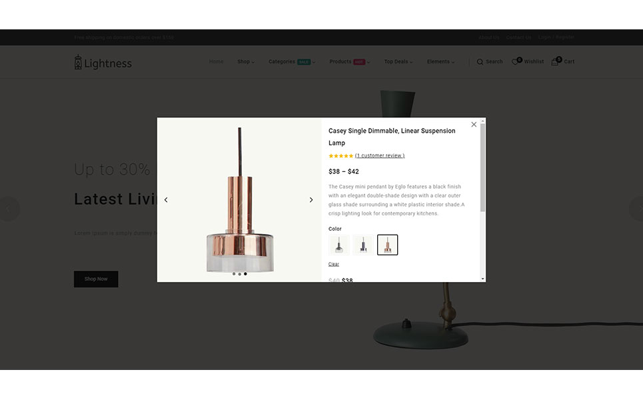Expand the Categories dropdown menu

coord(291,62)
